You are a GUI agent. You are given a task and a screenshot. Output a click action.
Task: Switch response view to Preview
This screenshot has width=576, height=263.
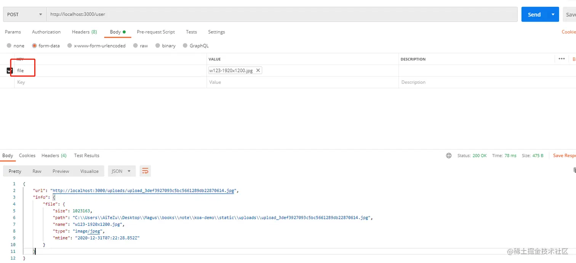pyautogui.click(x=61, y=171)
